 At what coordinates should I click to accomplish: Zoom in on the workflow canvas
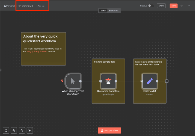[14, 130]
